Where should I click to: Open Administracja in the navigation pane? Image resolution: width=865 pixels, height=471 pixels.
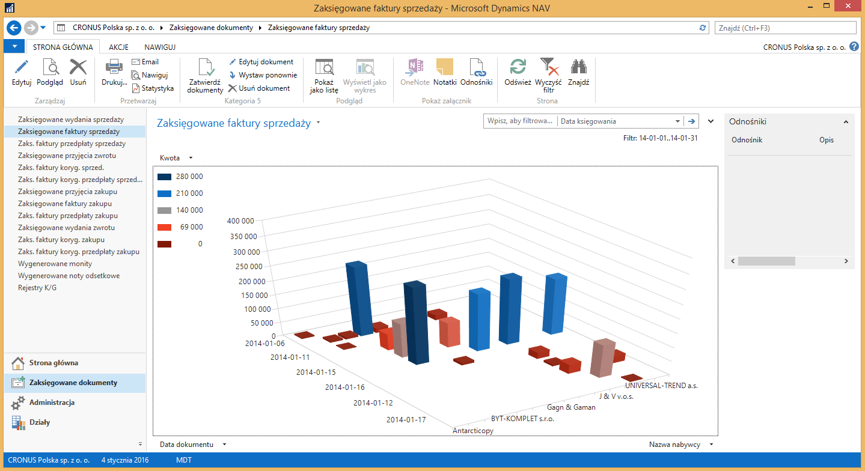[x=75, y=403]
